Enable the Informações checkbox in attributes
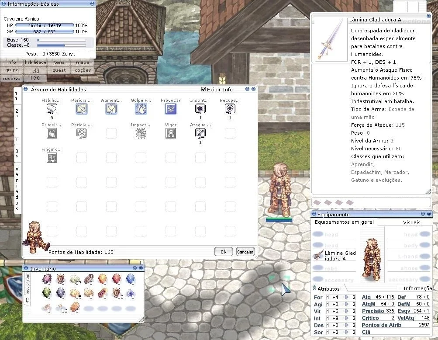 pyautogui.click(x=400, y=288)
